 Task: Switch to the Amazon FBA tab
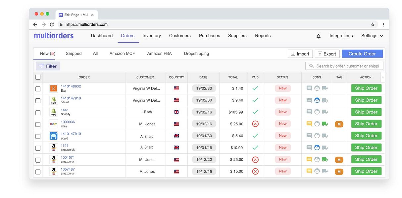tap(159, 53)
